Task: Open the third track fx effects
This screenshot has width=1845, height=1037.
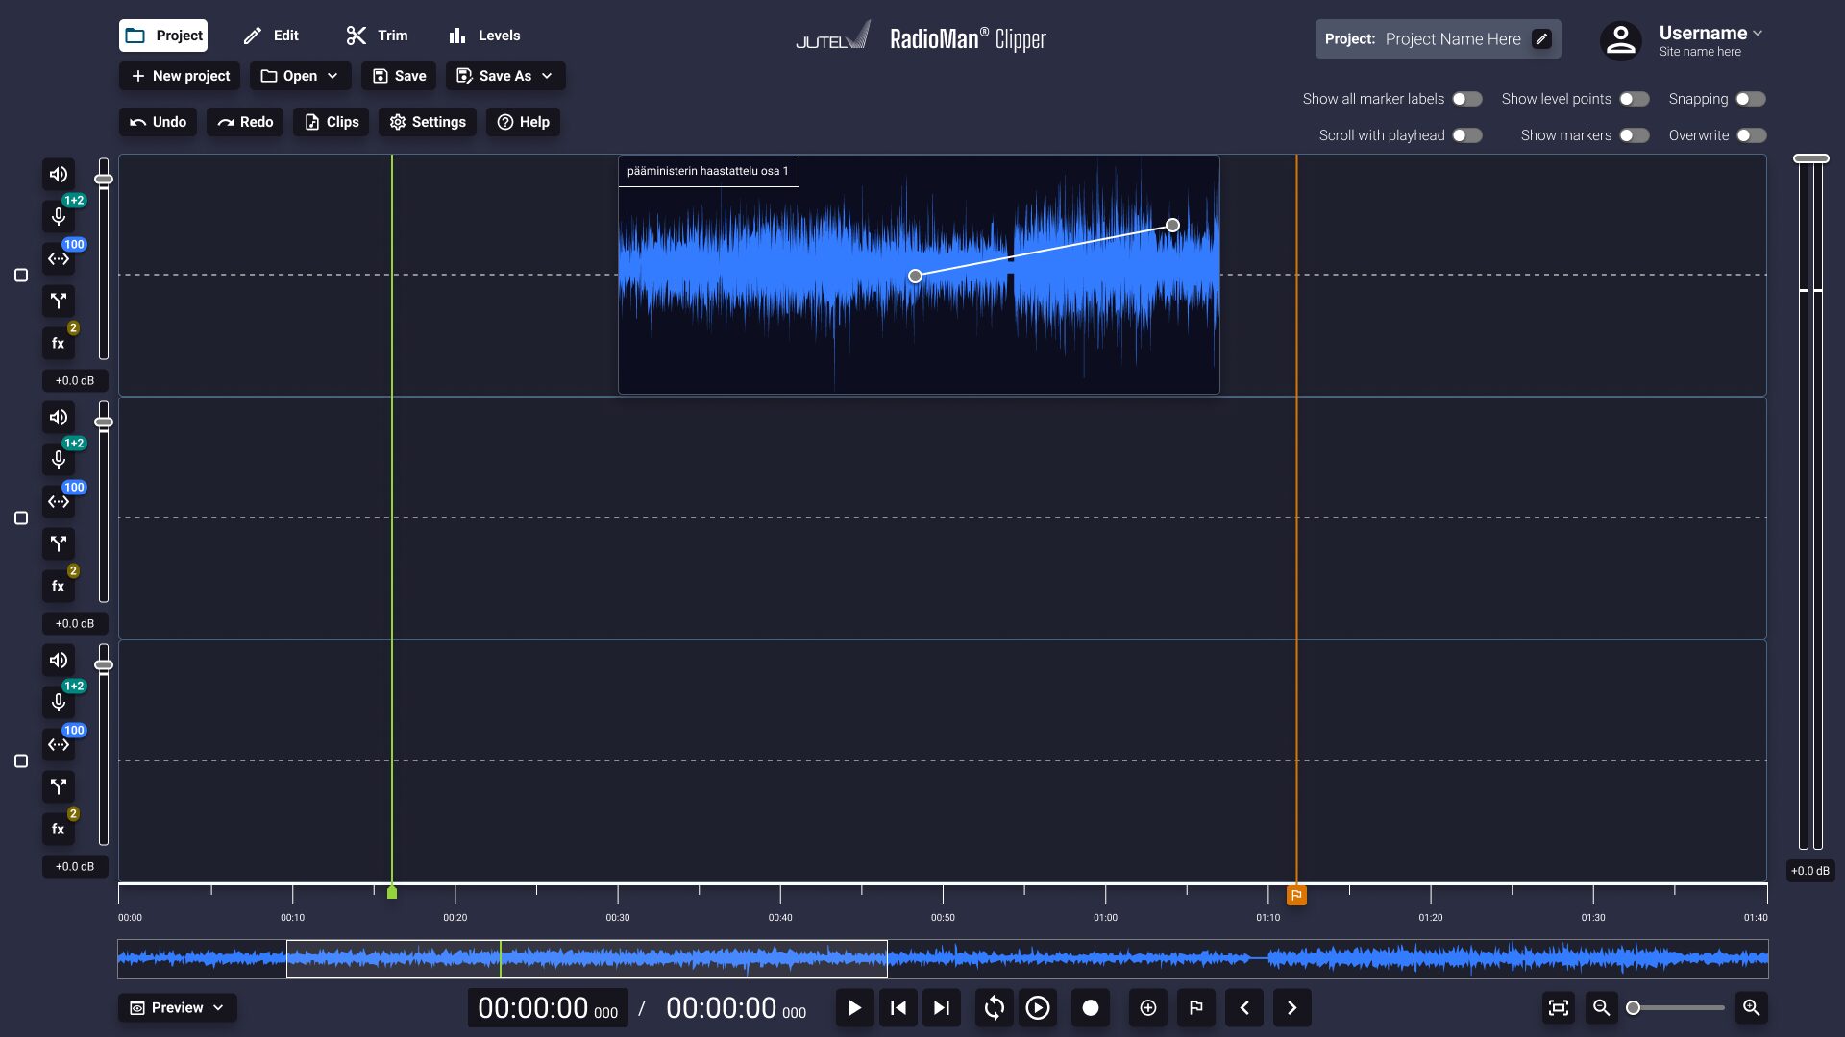Action: (x=59, y=829)
